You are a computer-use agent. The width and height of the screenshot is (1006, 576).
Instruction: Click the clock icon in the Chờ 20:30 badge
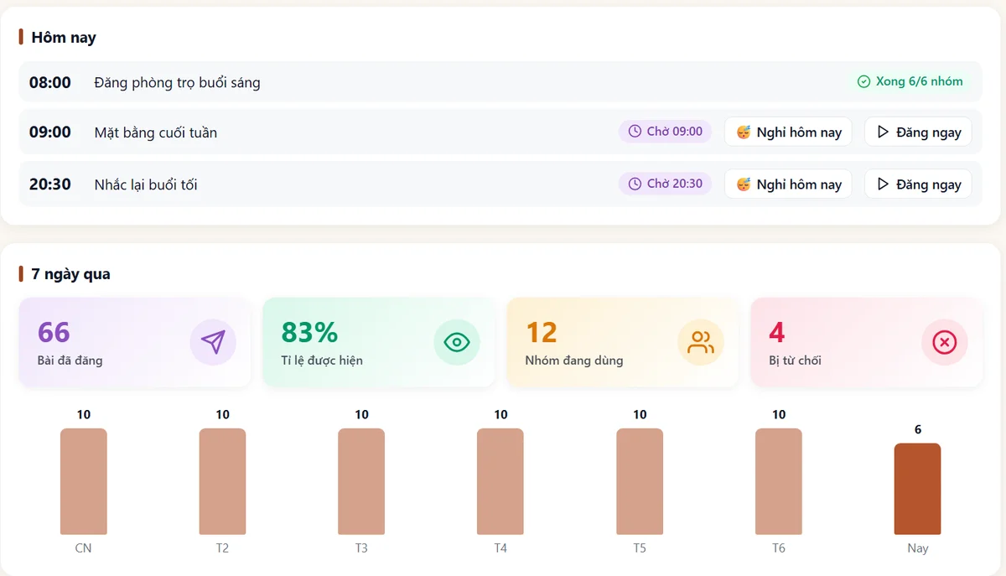coord(635,184)
